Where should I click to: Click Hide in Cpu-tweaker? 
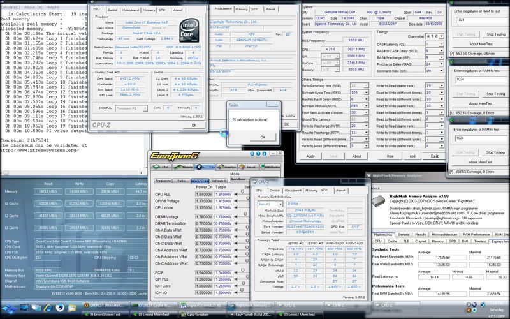tap(390, 156)
